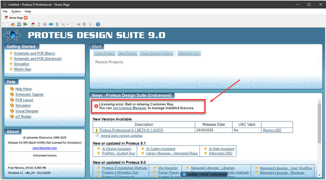Image resolution: width=326 pixels, height=180 pixels.
Task: Click the book icon beside Schematic Capture help
Action: coord(12,94)
